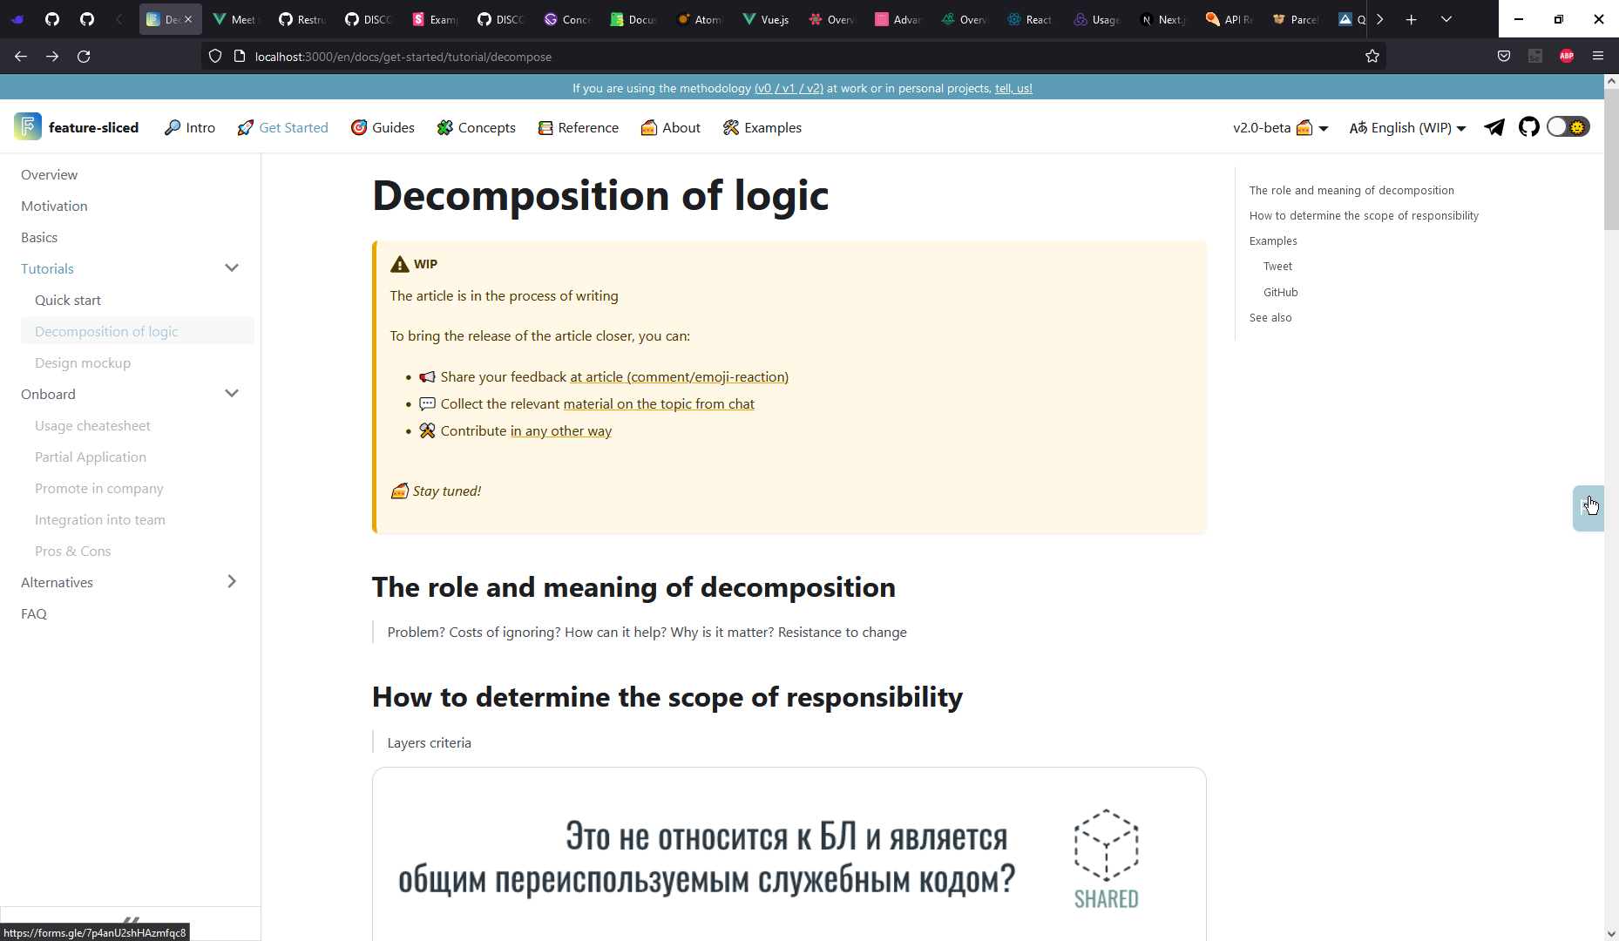The image size is (1619, 941).
Task: Collapse the Onboard sidebar section
Action: click(232, 393)
